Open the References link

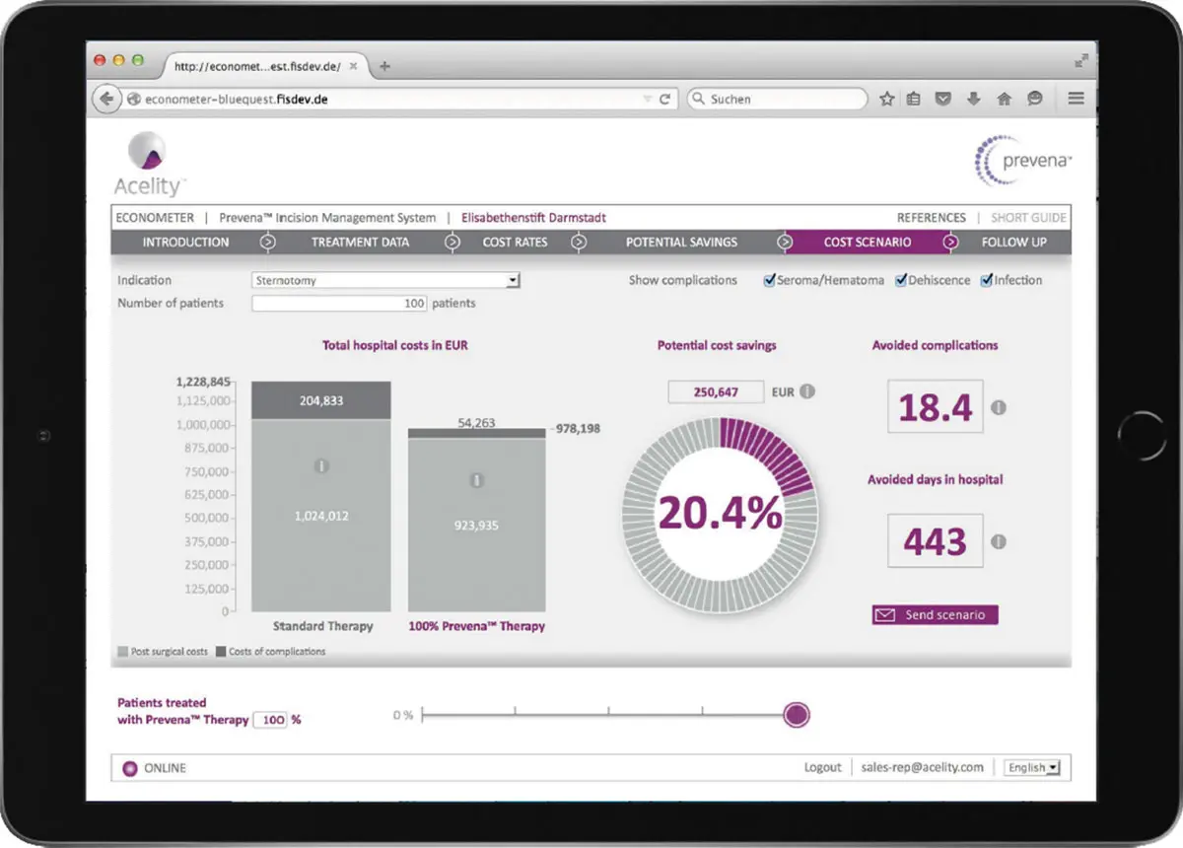(932, 218)
